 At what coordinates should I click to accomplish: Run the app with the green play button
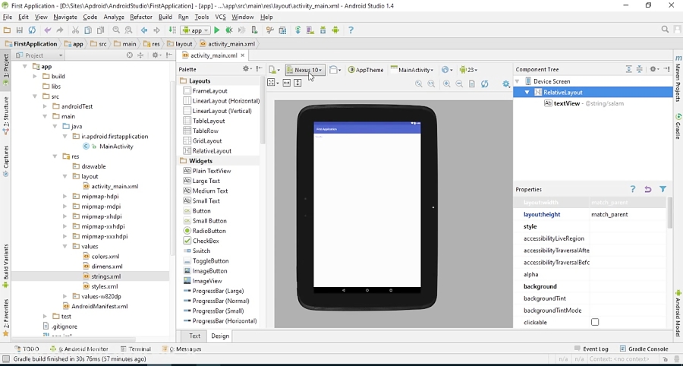[216, 30]
